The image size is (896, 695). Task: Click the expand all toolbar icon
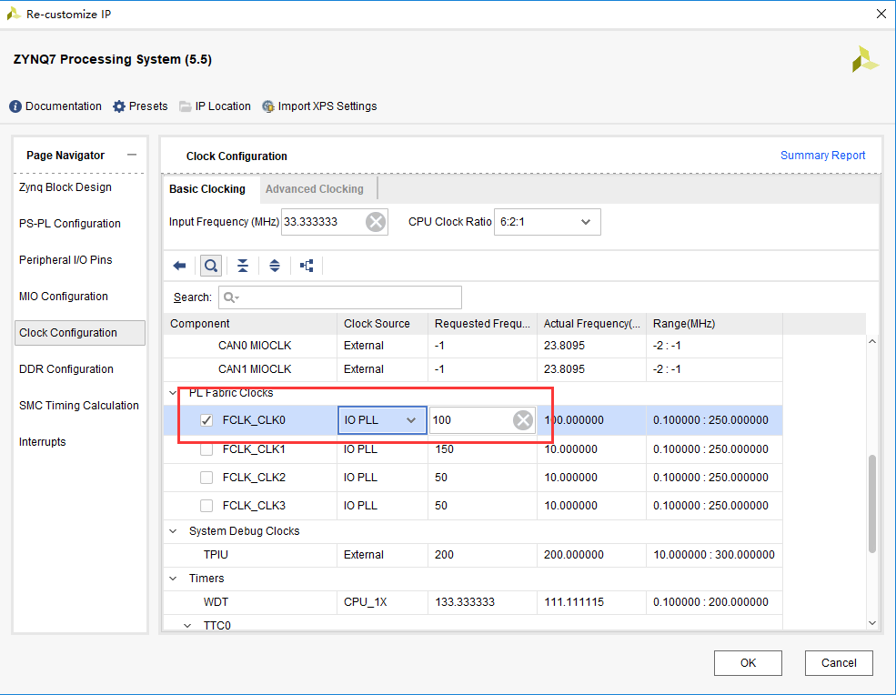coord(275,266)
